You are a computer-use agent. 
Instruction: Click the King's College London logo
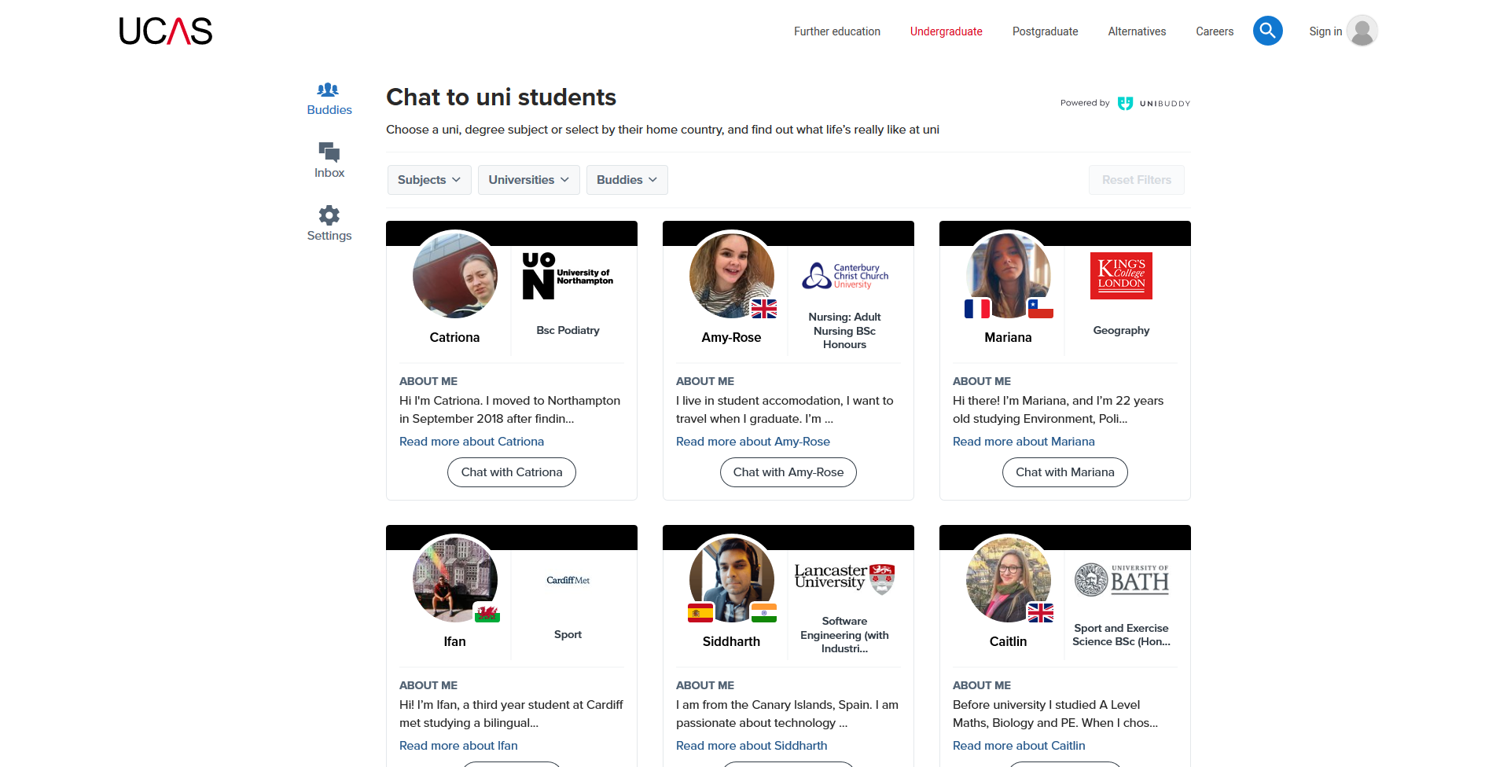[x=1121, y=276]
